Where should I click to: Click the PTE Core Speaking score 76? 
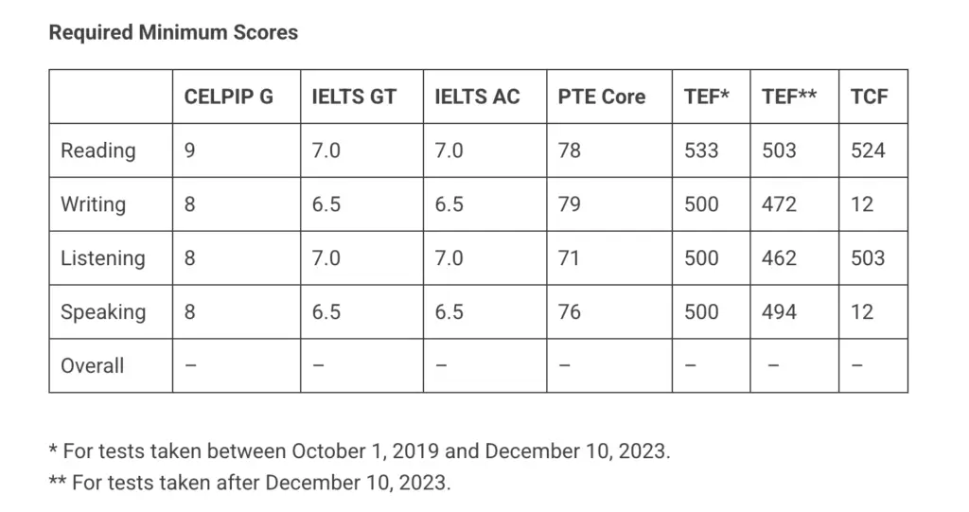pos(570,312)
